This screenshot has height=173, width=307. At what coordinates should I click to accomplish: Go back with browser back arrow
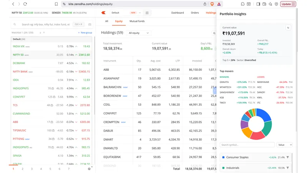tap(13, 4)
